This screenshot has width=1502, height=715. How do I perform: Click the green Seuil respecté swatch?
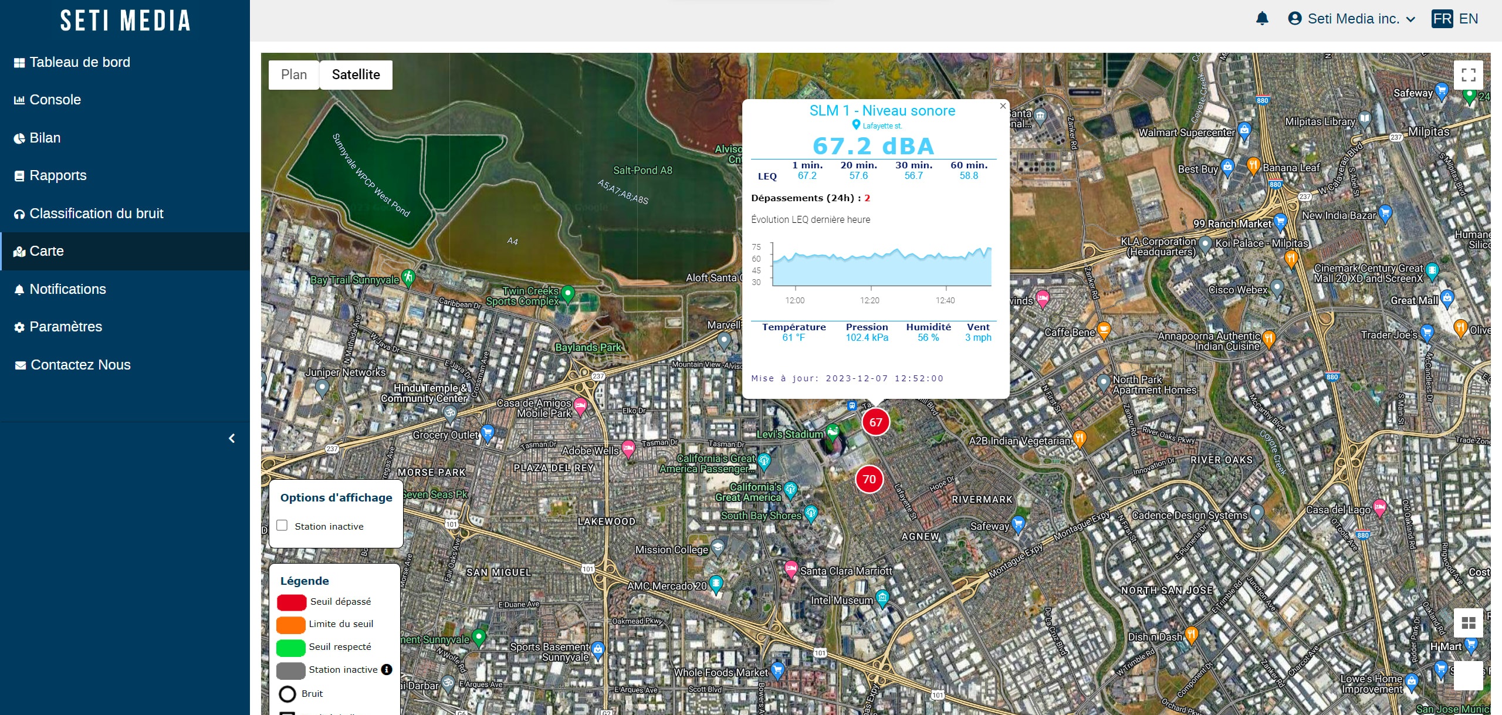tap(291, 647)
